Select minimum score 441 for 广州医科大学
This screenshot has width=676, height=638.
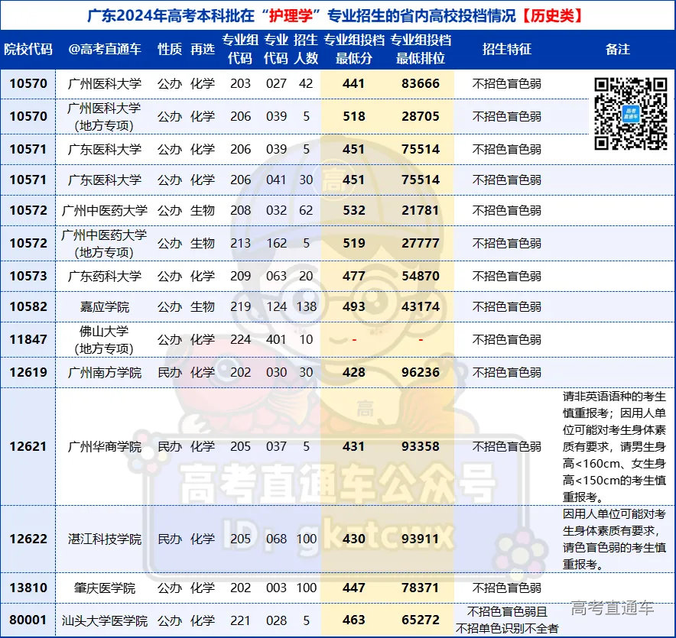click(354, 83)
